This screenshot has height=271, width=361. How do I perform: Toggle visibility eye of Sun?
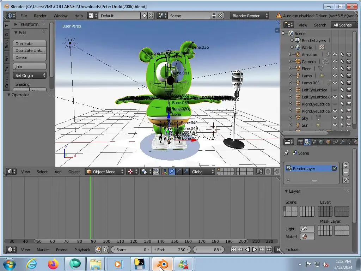tap(335, 125)
